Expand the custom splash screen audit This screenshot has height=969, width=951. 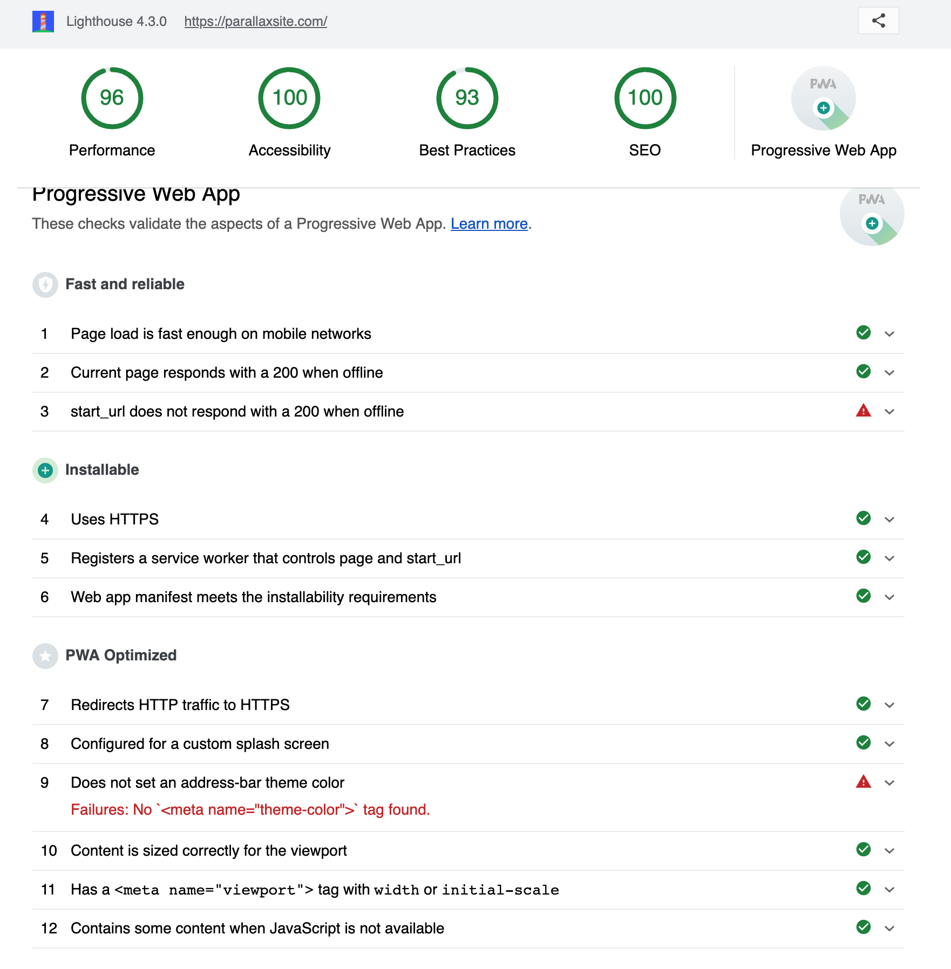click(889, 743)
